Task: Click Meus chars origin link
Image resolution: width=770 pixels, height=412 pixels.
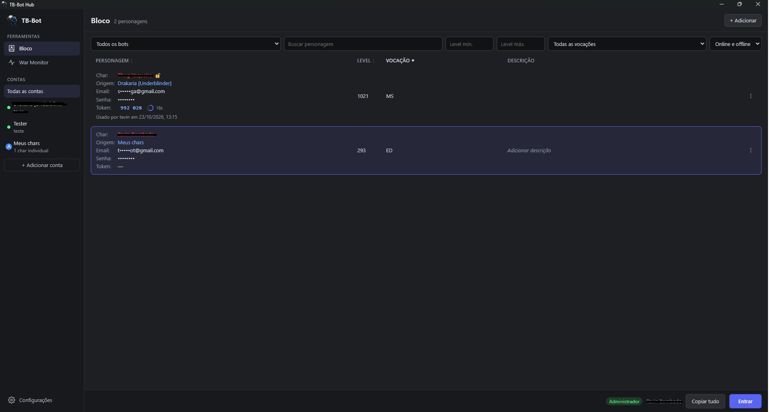Action: click(x=130, y=142)
